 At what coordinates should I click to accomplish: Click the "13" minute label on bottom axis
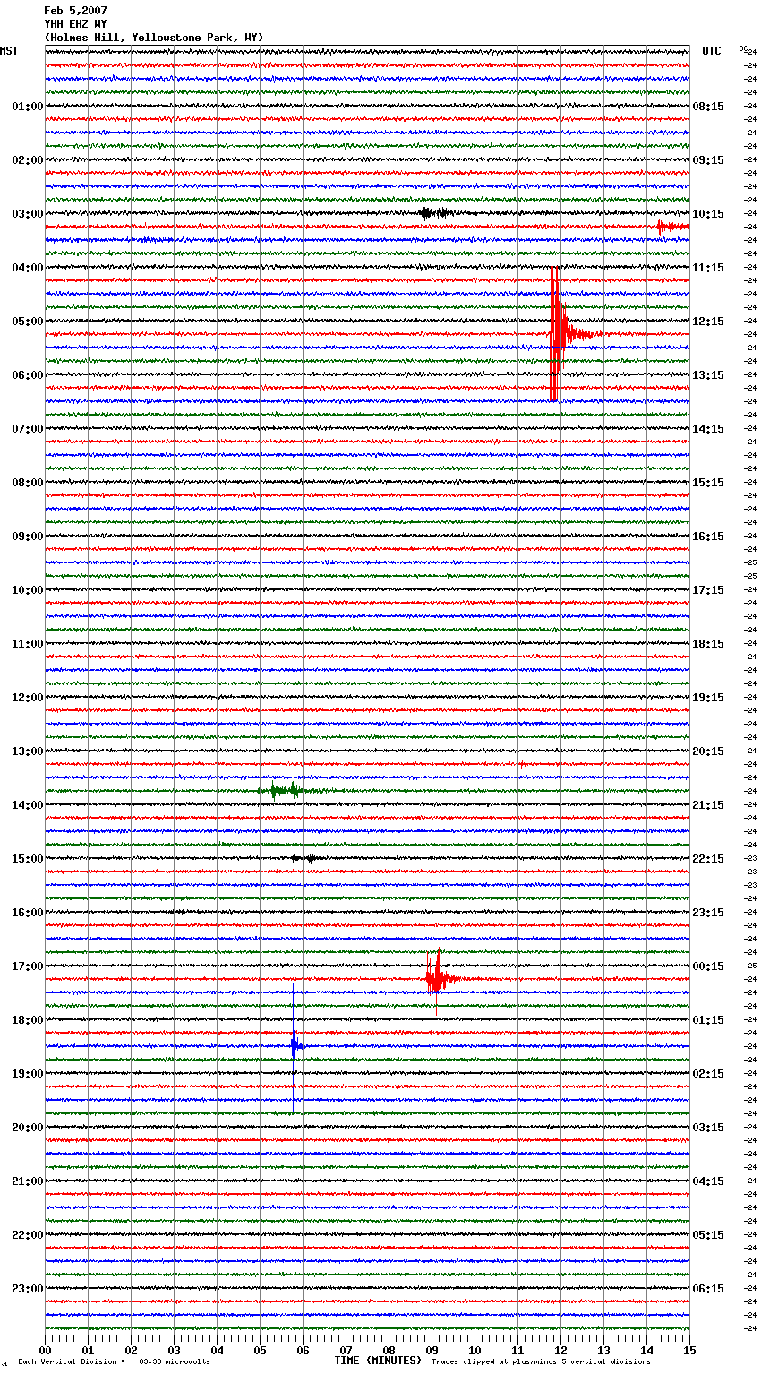pyautogui.click(x=603, y=1350)
